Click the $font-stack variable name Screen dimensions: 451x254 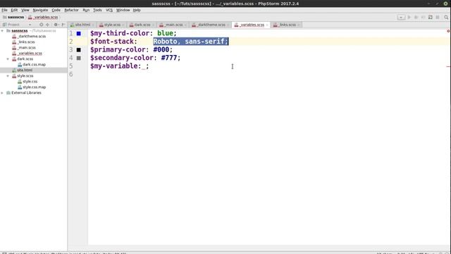click(111, 42)
